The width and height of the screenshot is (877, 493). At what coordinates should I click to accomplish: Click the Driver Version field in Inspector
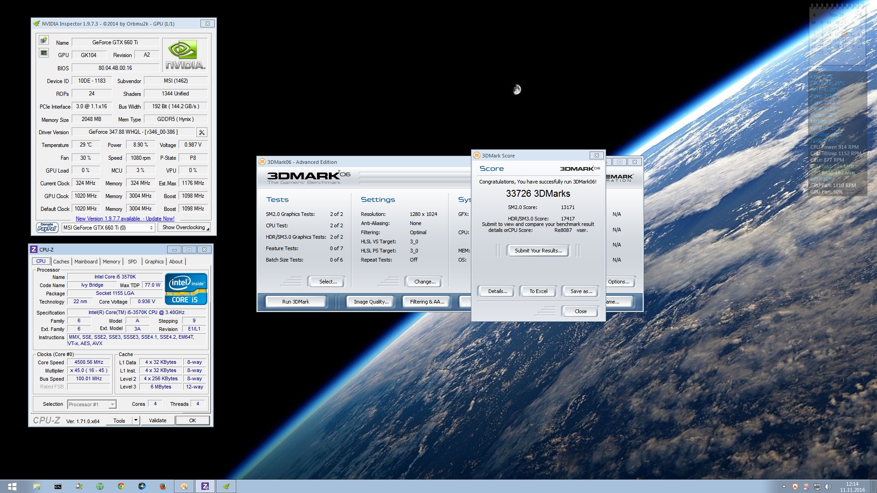click(133, 132)
